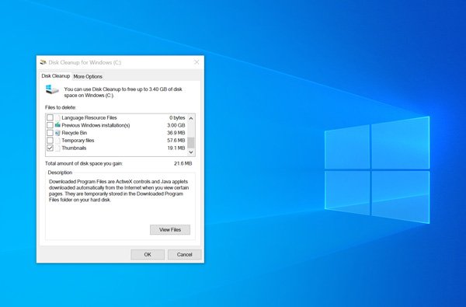Click the 21.6 MB total gain value
The width and height of the screenshot is (466, 307).
coord(183,163)
